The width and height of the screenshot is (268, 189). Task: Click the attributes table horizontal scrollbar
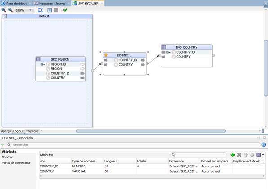point(152,176)
